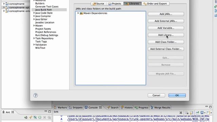Image resolution: width=217 pixels, height=122 pixels.
Task: Select conceptname-omod project folder icon
Action: tap(7, 11)
